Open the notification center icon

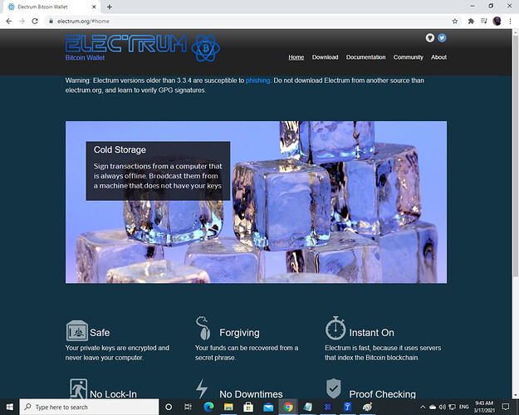tap(506, 407)
